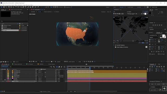
Task: Open the Composition menu
Action: tap(8, 5)
